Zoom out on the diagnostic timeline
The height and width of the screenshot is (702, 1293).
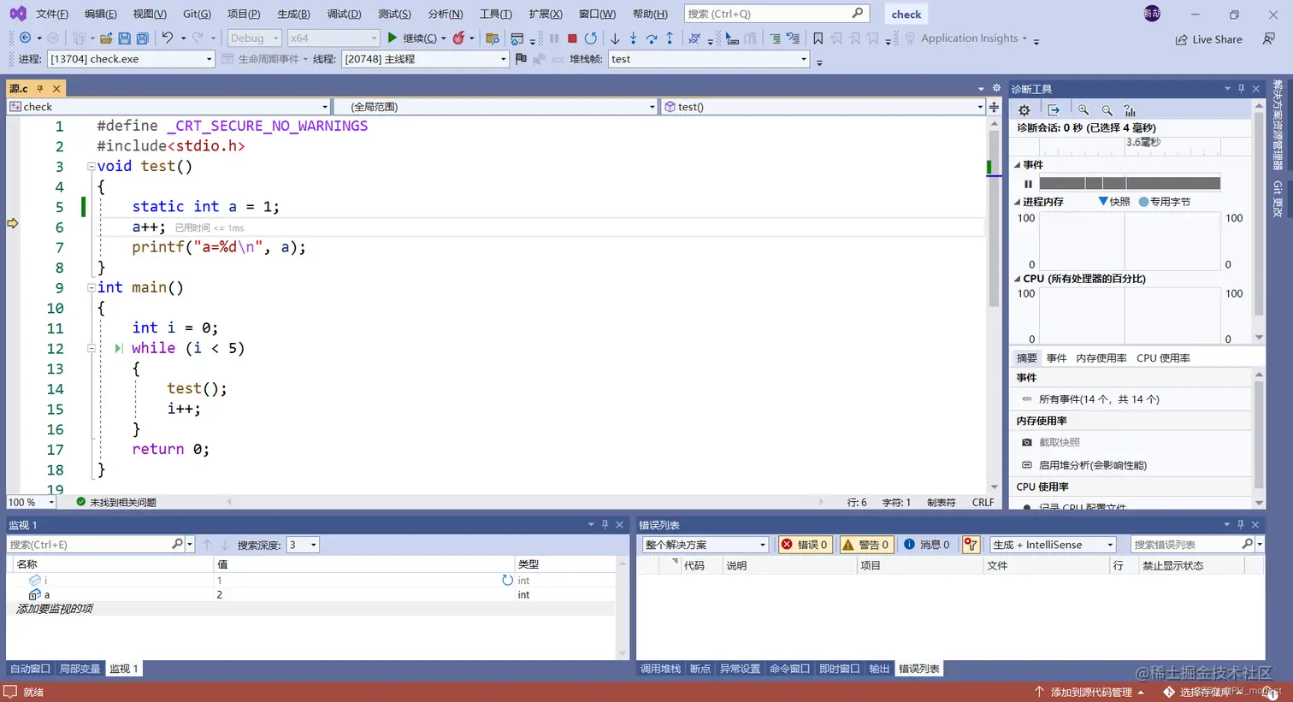pos(1107,109)
